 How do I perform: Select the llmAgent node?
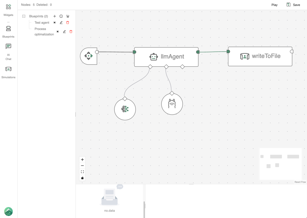click(166, 57)
